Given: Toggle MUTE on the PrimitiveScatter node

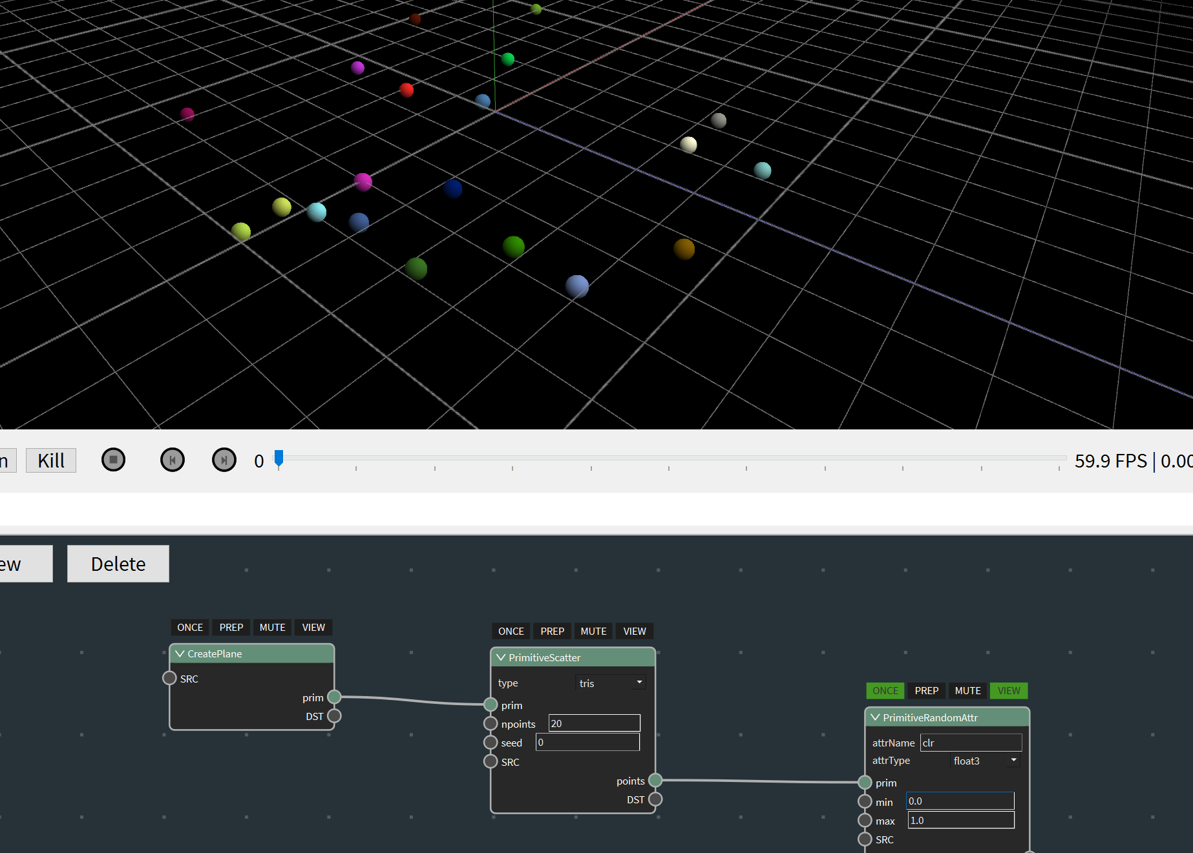Looking at the screenshot, I should pos(593,632).
